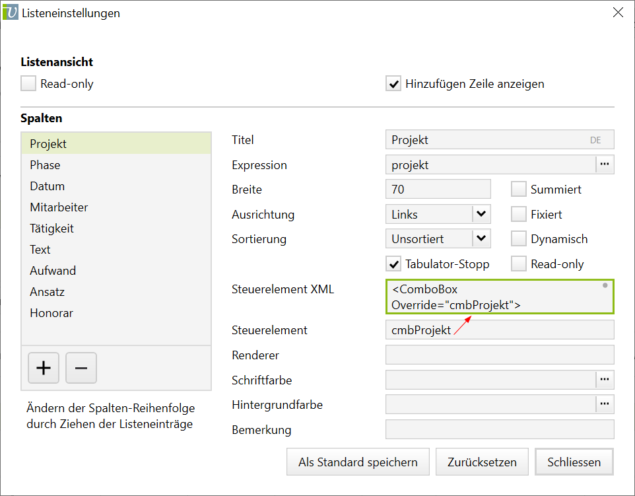Open Hintergrundfarbe ellipsis picker button

(605, 404)
